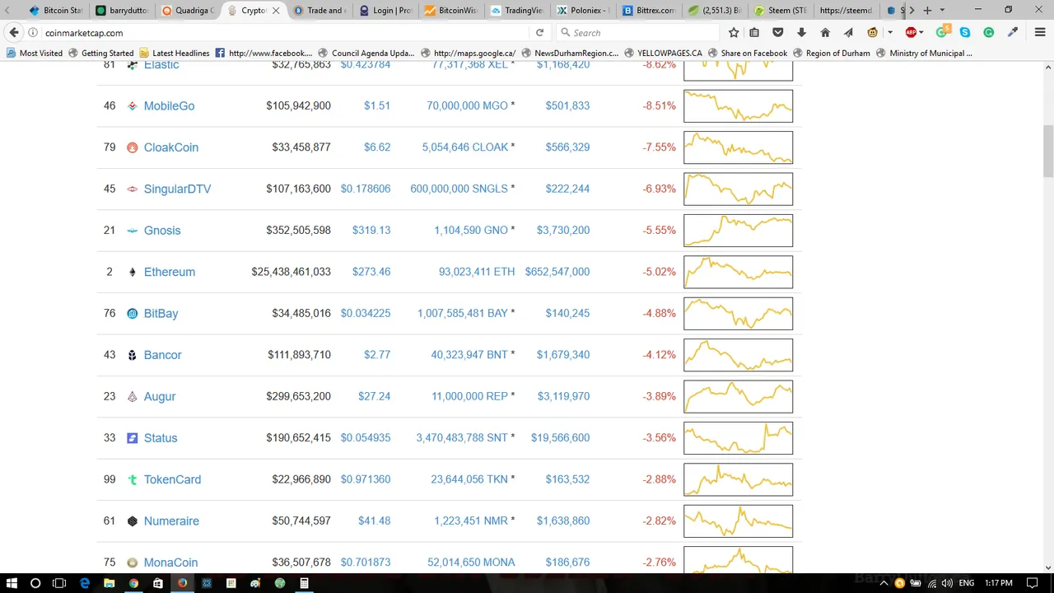Open the YELLOWPAGES.CA bookmark

tap(663, 54)
